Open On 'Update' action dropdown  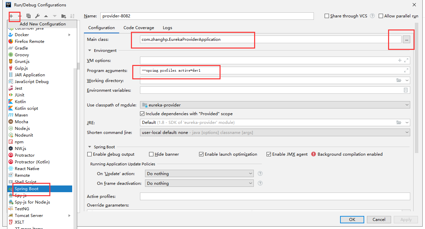click(x=199, y=173)
